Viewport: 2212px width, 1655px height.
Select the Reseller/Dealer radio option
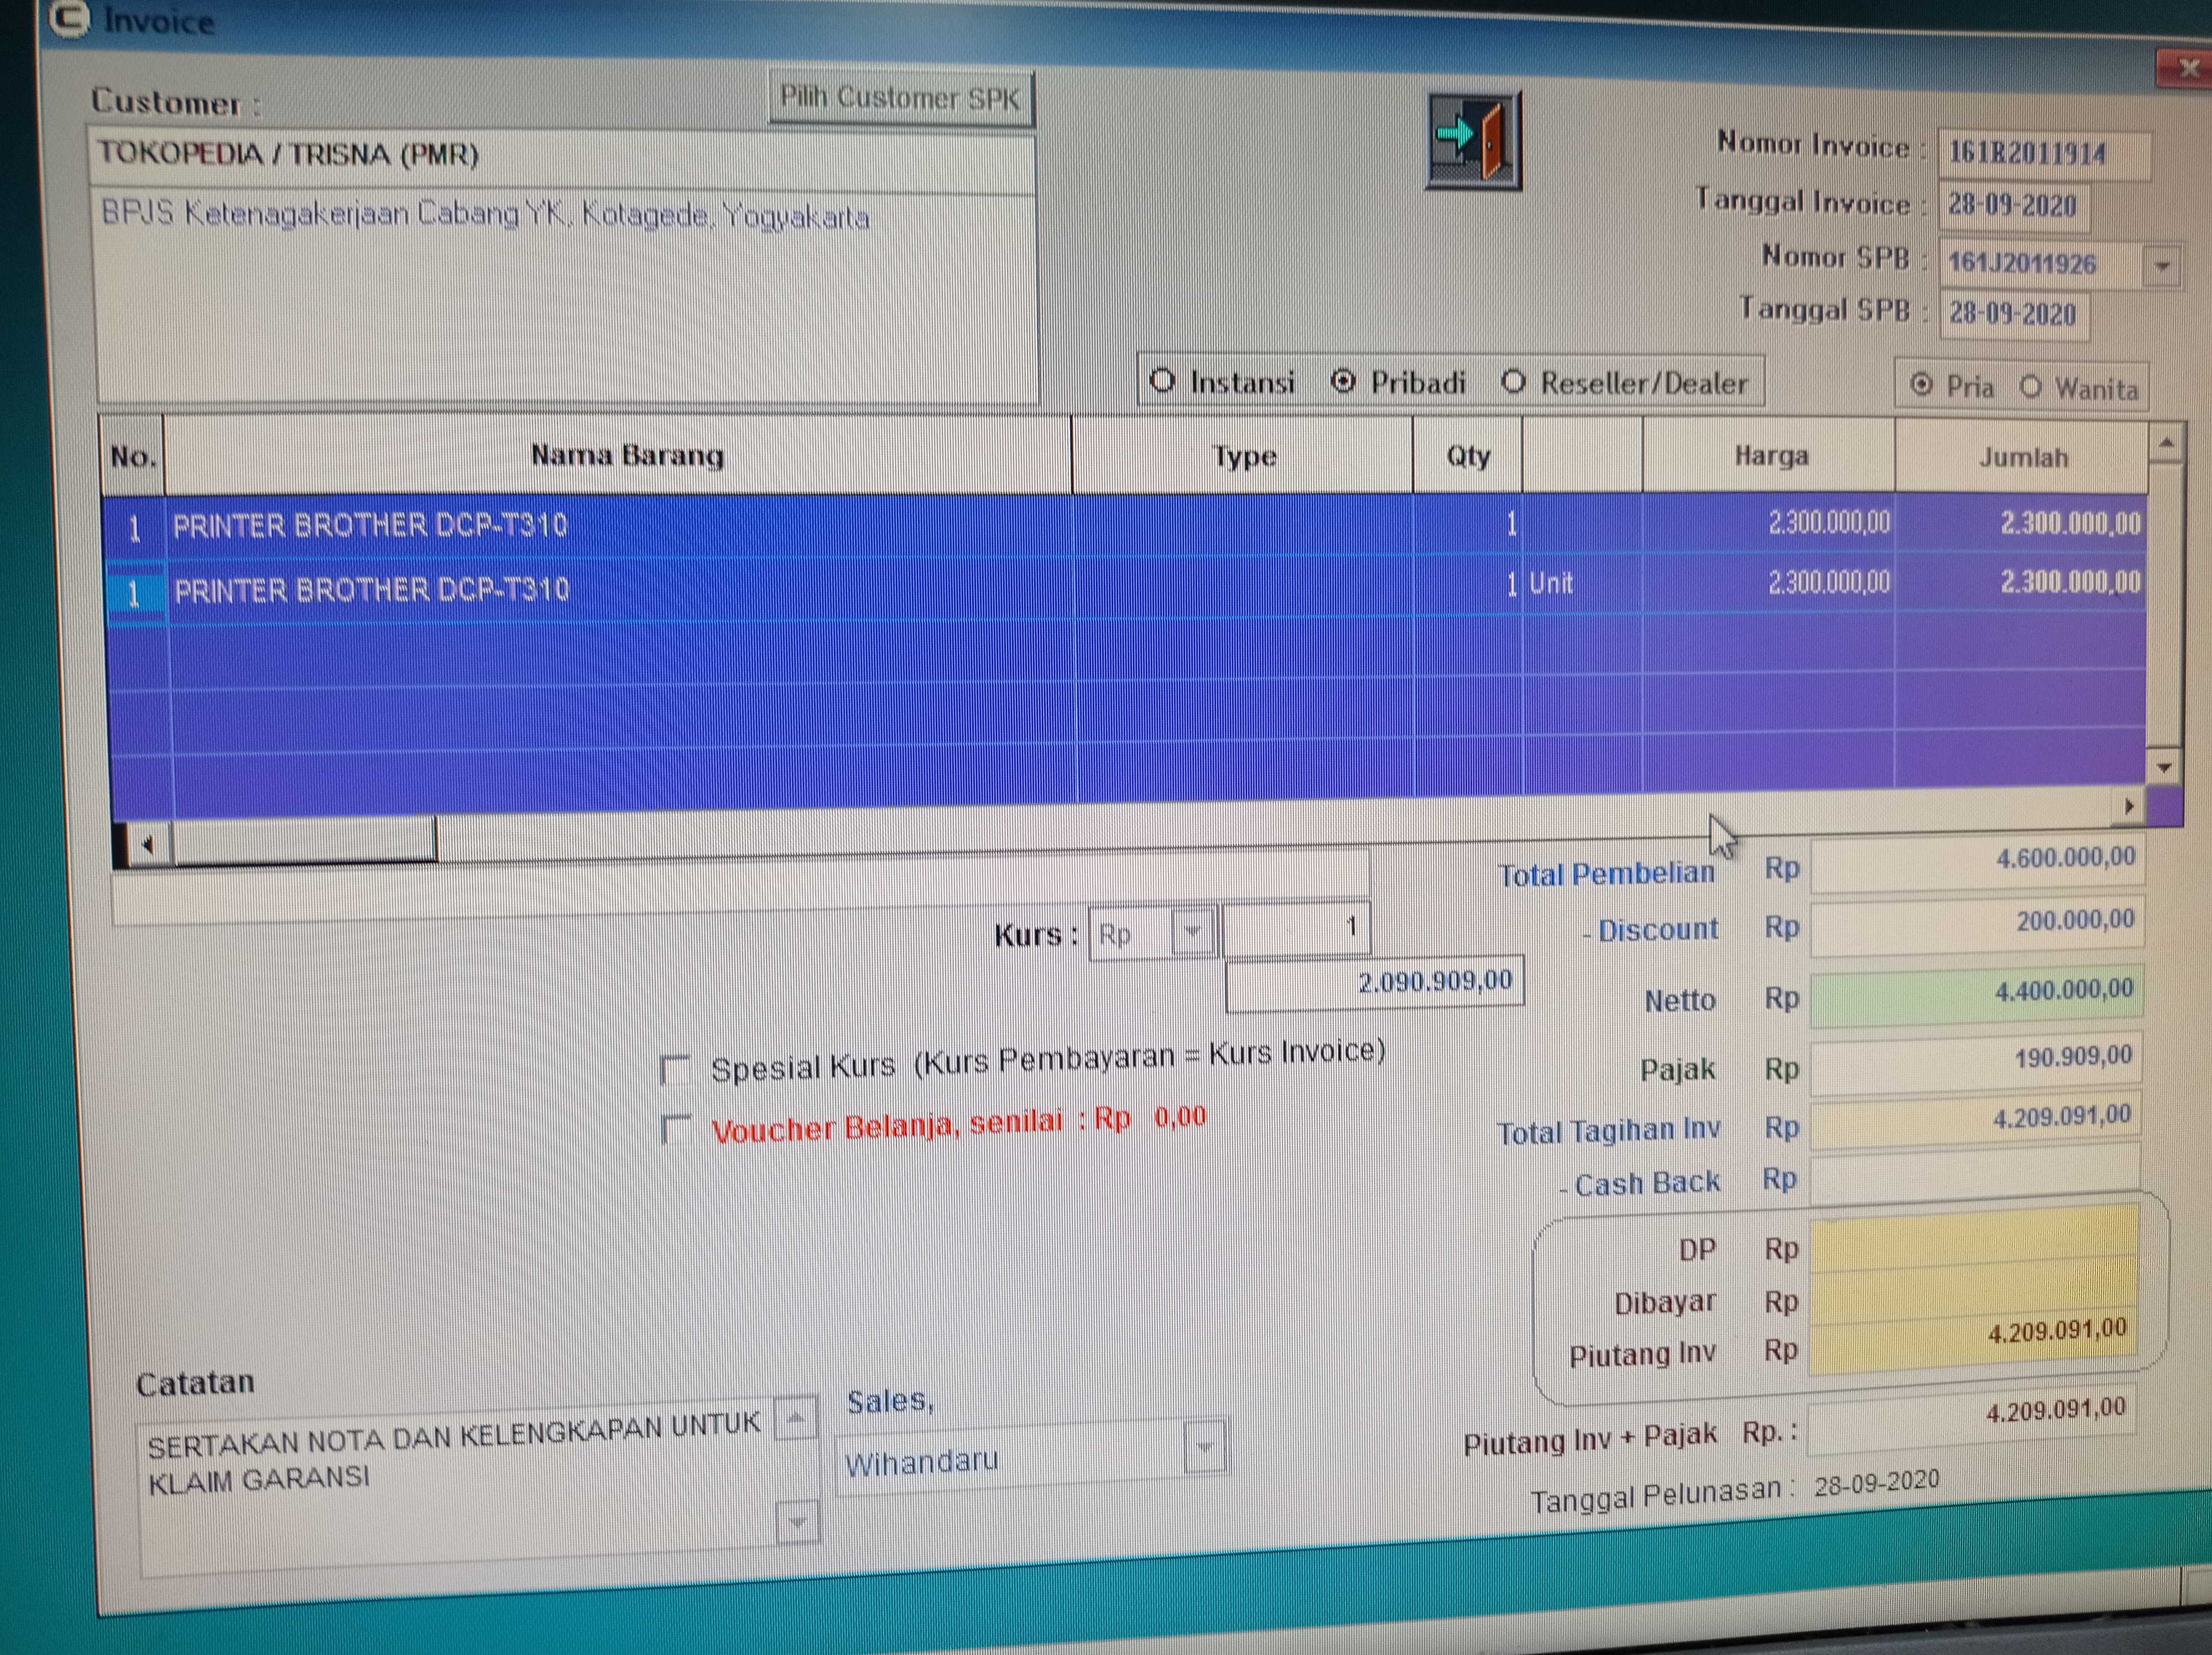click(x=1514, y=382)
